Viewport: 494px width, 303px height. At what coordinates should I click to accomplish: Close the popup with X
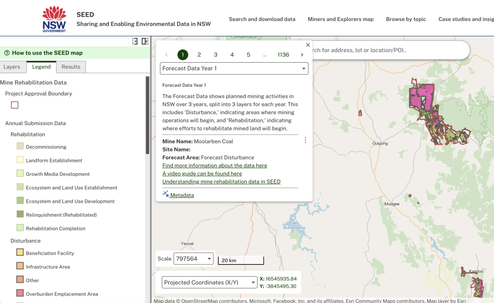click(x=308, y=45)
